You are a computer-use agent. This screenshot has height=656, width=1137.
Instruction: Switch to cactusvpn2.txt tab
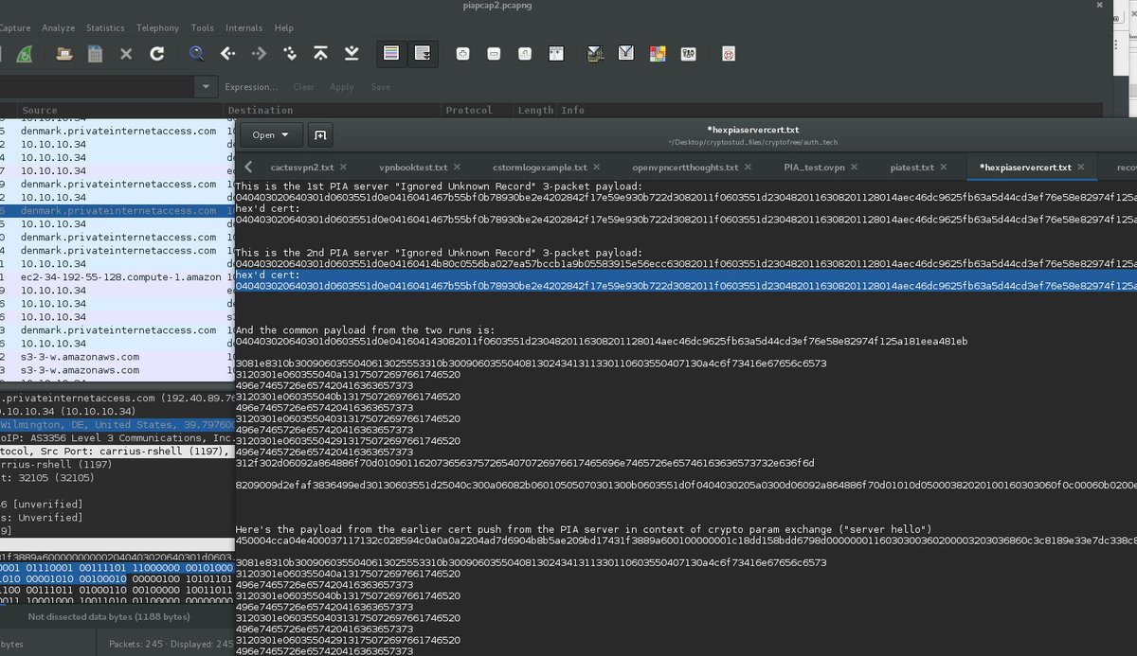click(x=300, y=168)
